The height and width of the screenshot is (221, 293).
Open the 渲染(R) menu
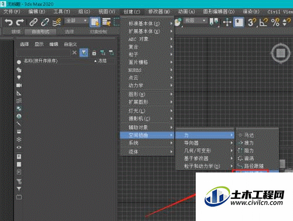(251, 12)
